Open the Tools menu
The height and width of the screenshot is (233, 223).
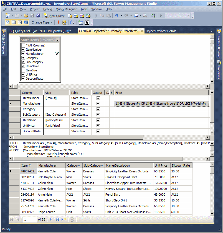(x=84, y=9)
